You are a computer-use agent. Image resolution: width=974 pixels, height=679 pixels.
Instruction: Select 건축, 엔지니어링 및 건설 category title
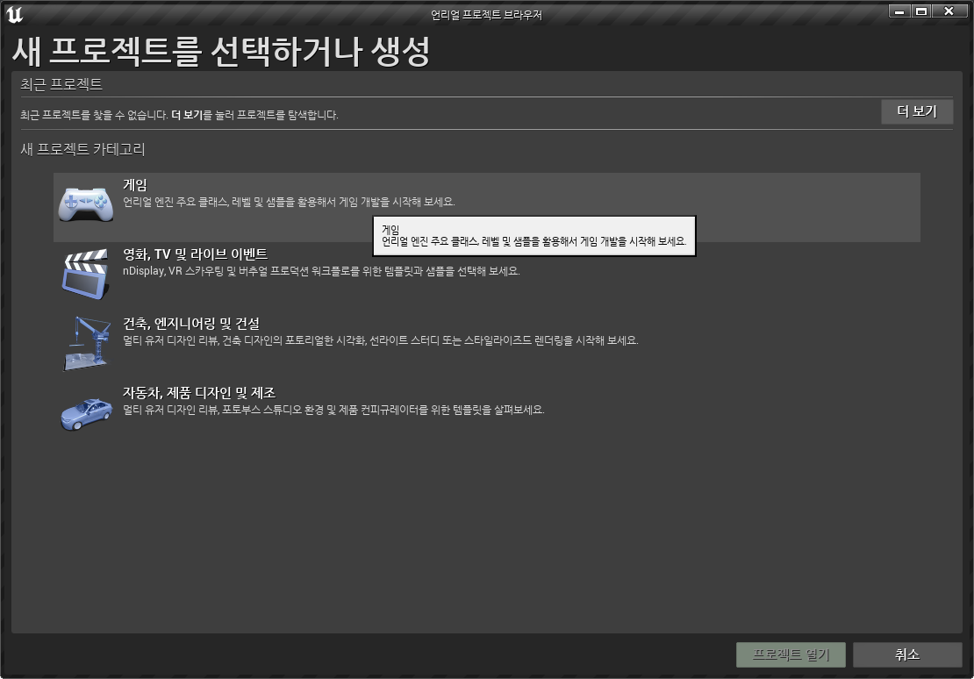coord(191,324)
